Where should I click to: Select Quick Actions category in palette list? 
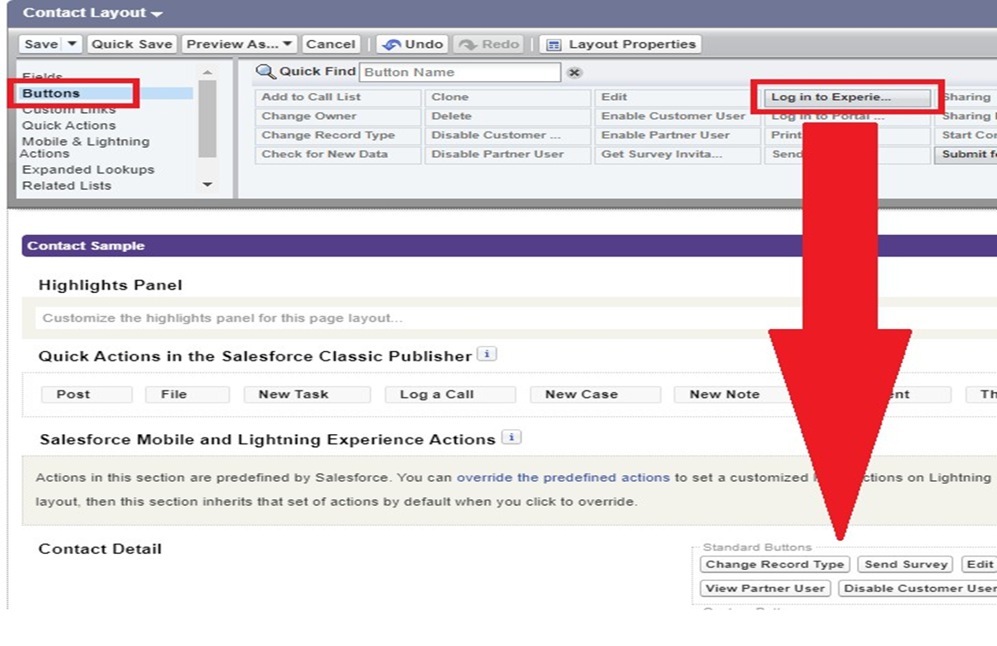click(68, 126)
